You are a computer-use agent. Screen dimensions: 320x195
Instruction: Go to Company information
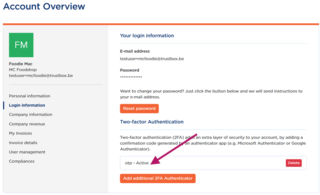[x=30, y=115]
